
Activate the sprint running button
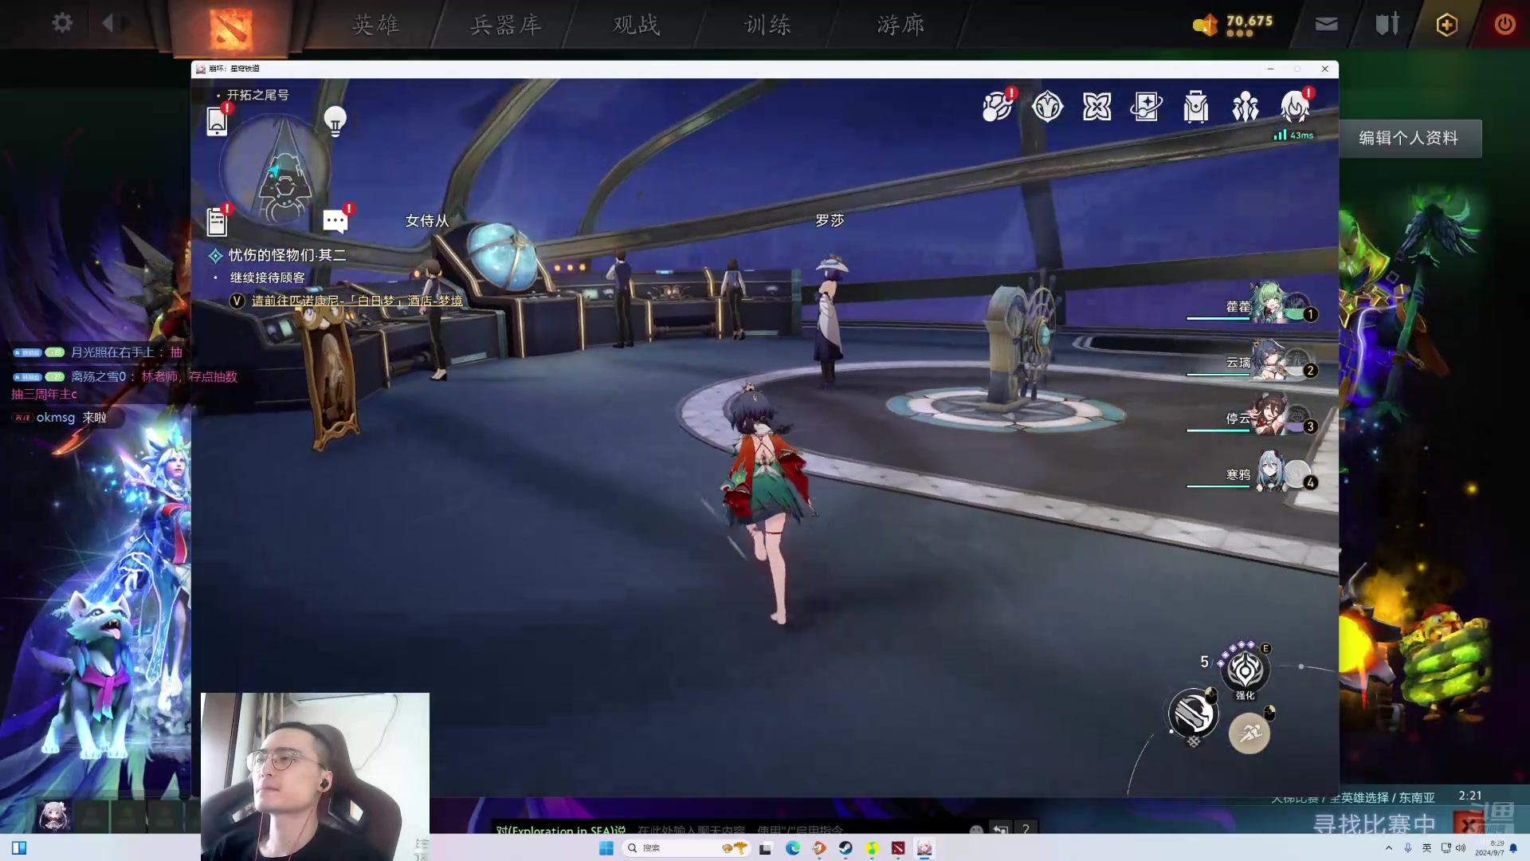tap(1249, 733)
